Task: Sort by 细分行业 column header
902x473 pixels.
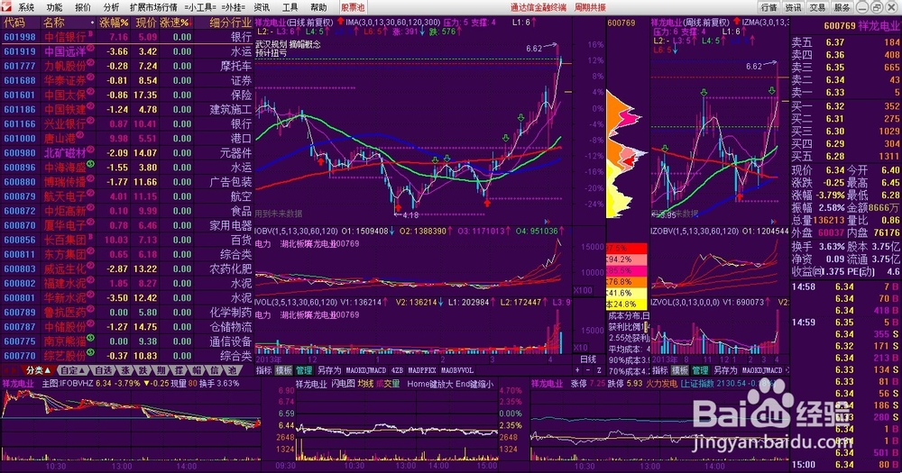Action: coord(230,23)
